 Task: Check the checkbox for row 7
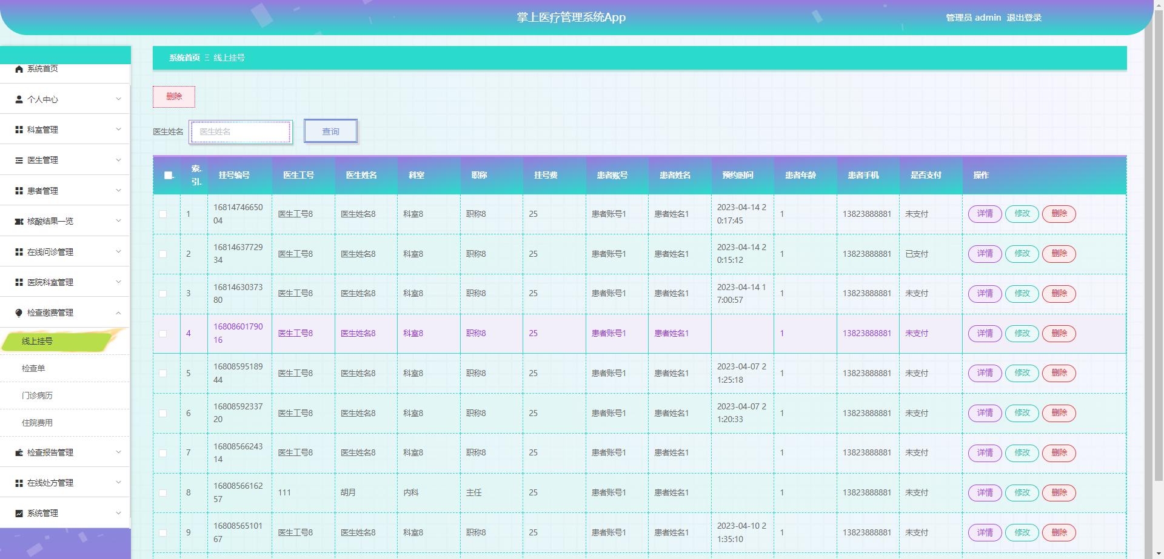click(x=163, y=453)
